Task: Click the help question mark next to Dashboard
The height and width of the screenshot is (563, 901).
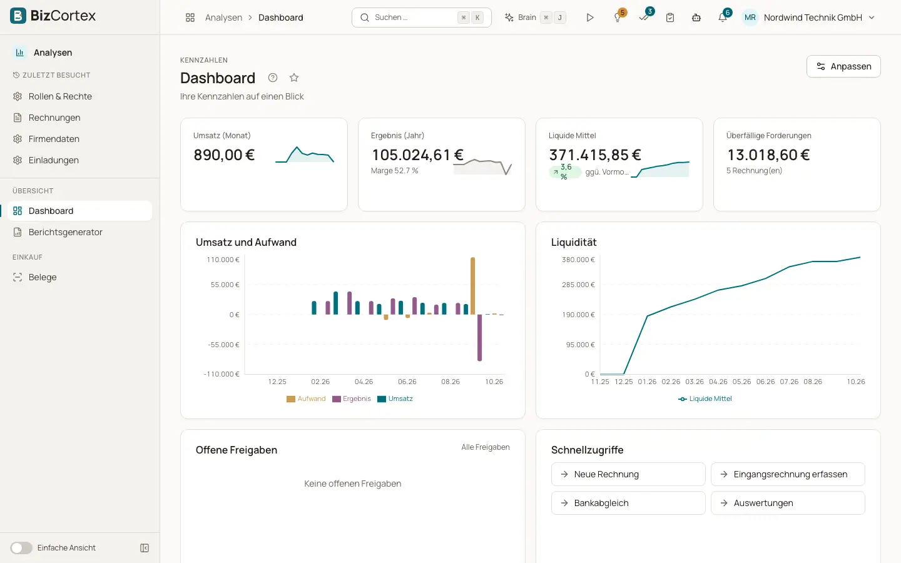Action: (x=273, y=78)
